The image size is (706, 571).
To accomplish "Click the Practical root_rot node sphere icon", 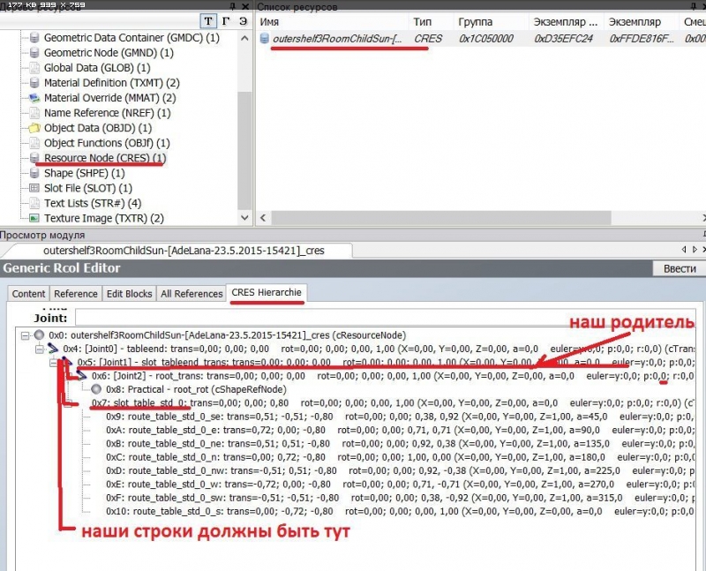I will coord(95,389).
